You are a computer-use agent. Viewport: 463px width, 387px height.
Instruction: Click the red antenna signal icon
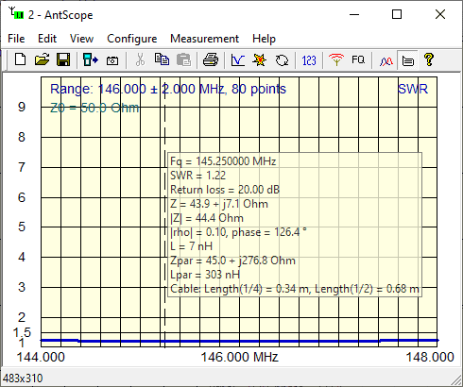coord(336,59)
